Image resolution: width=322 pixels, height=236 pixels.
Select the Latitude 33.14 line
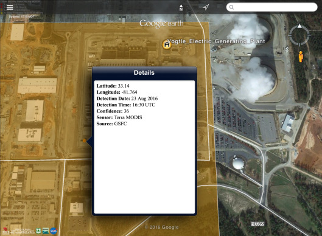(113, 86)
